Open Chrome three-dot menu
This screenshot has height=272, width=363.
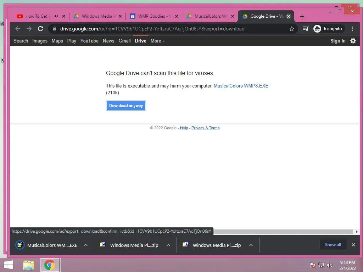tap(352, 29)
